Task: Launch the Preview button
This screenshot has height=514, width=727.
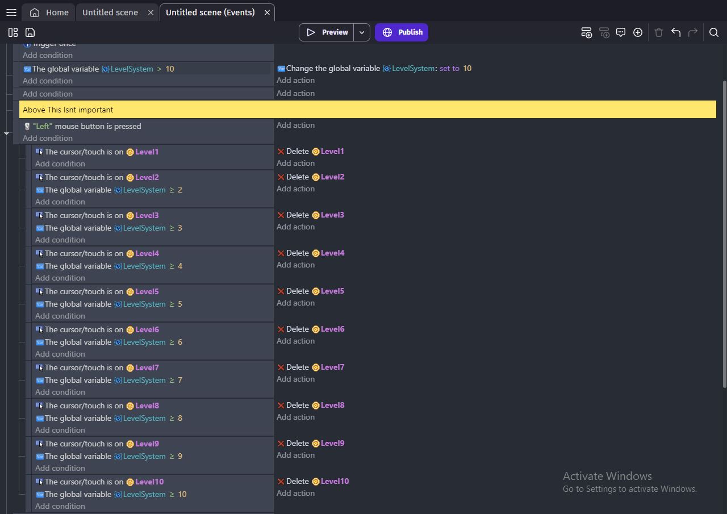Action: (x=327, y=32)
